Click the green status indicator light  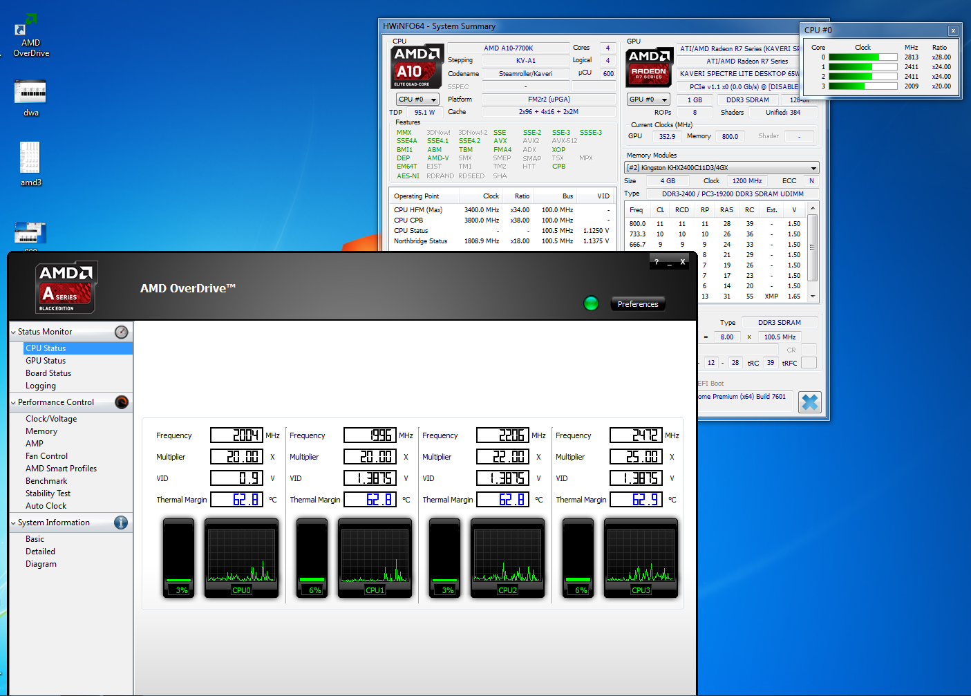point(591,303)
